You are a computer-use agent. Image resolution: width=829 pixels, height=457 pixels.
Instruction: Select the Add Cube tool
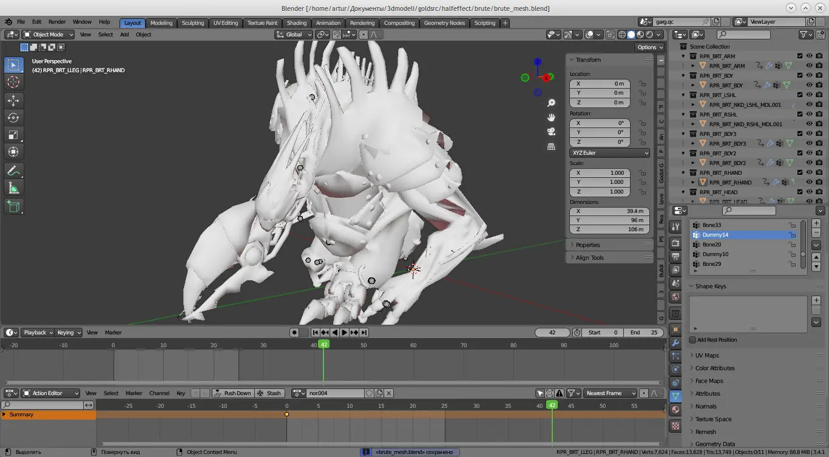click(13, 206)
